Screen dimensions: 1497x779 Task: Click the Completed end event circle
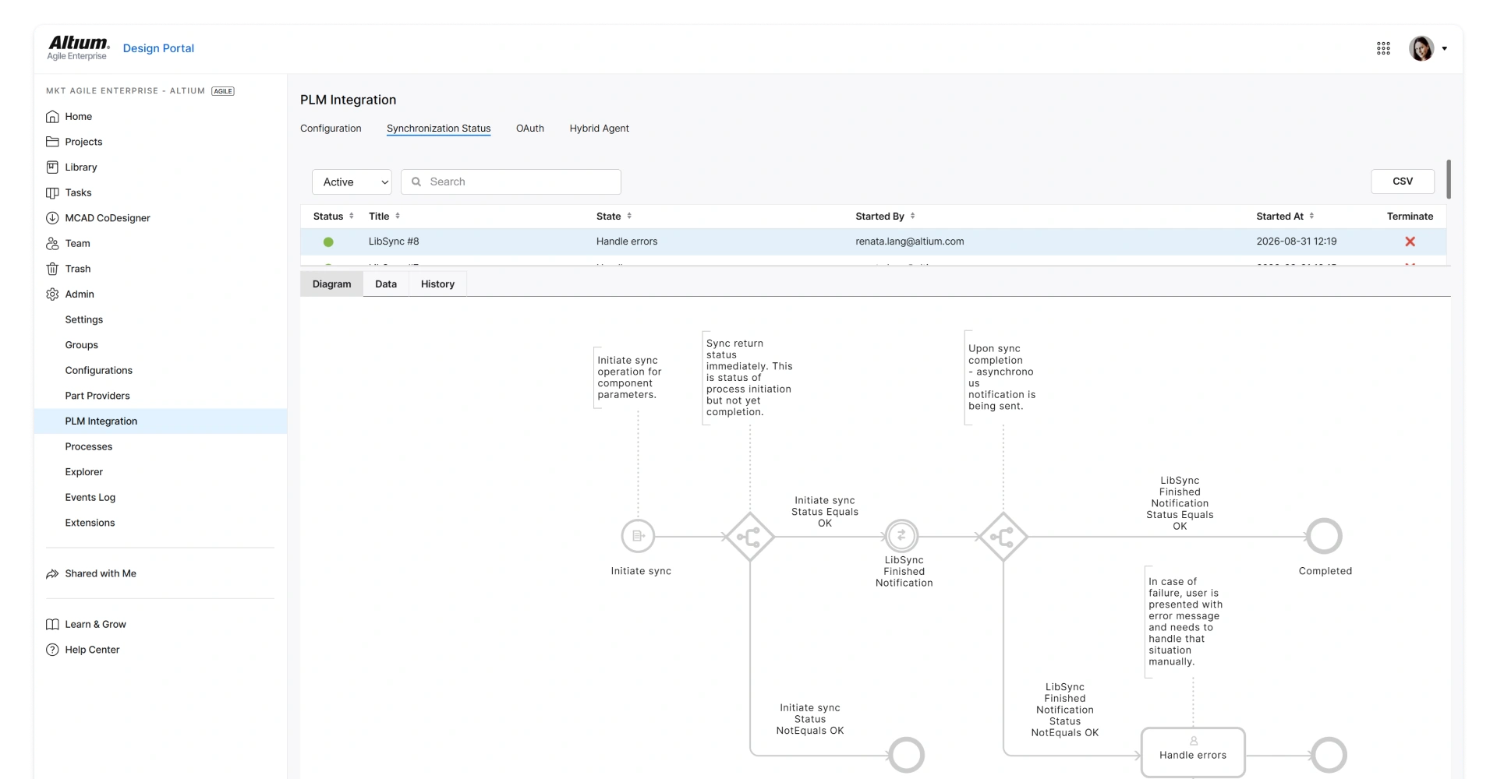[1324, 536]
